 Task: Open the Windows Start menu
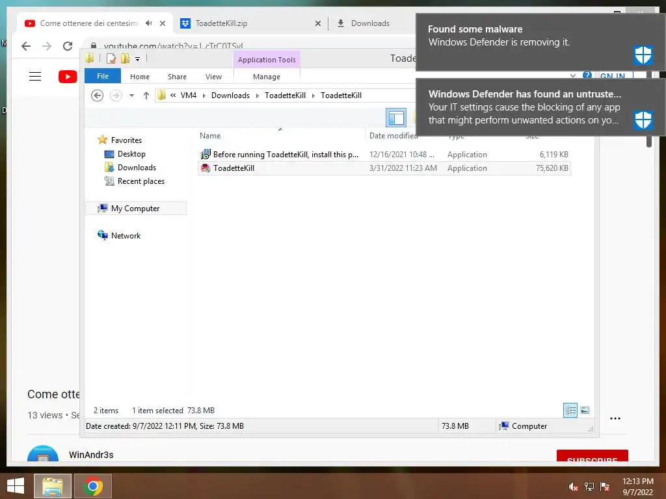16,486
